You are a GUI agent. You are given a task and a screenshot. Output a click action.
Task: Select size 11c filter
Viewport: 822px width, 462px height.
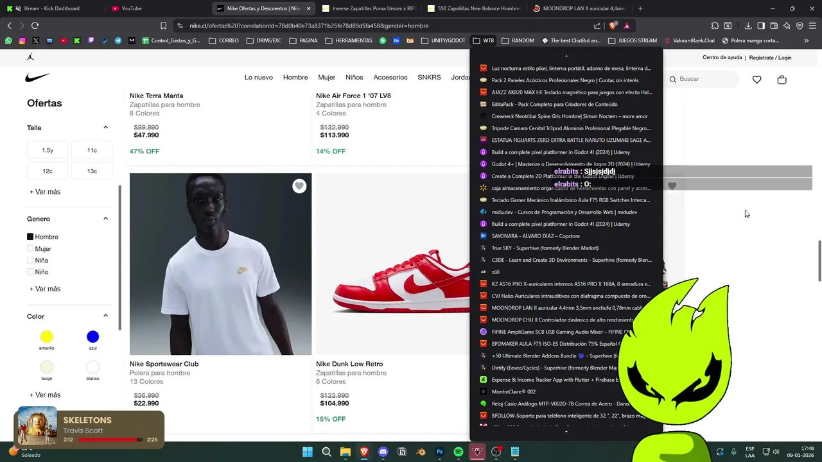[92, 150]
